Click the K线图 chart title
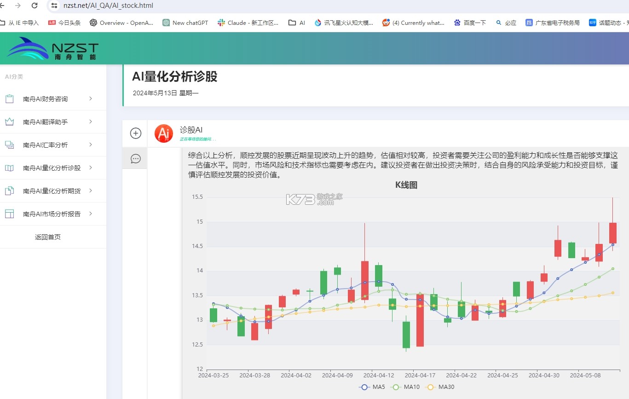629x399 pixels. pyautogui.click(x=406, y=185)
